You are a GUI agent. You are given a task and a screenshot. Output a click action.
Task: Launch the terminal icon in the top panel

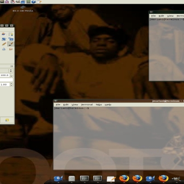pyautogui.click(x=2, y=2)
